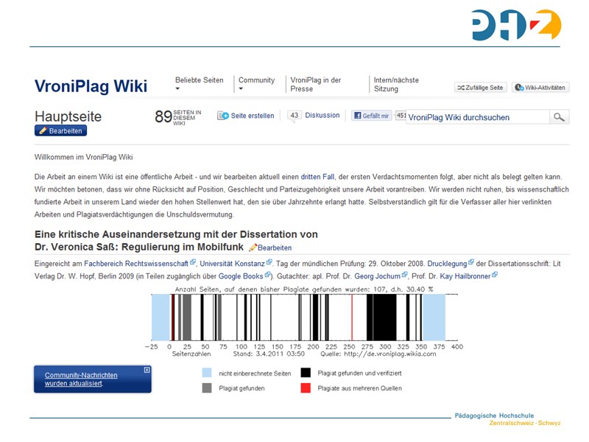The height and width of the screenshot is (442, 589).
Task: Click the Universität Konstanz link
Action: (231, 262)
